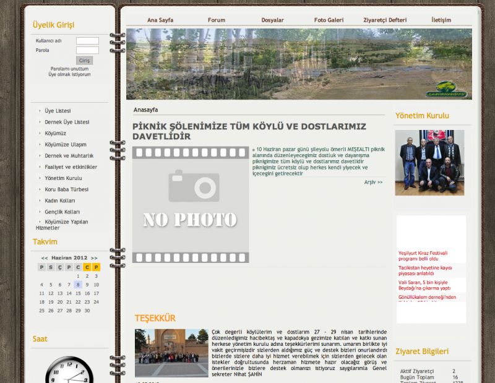The image size is (495, 383).
Task: Open Vali Saran Beydağı news link
Action: 424,285
